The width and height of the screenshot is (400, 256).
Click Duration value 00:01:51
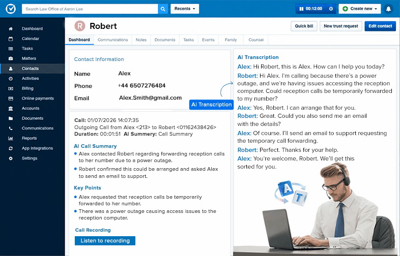point(110,134)
